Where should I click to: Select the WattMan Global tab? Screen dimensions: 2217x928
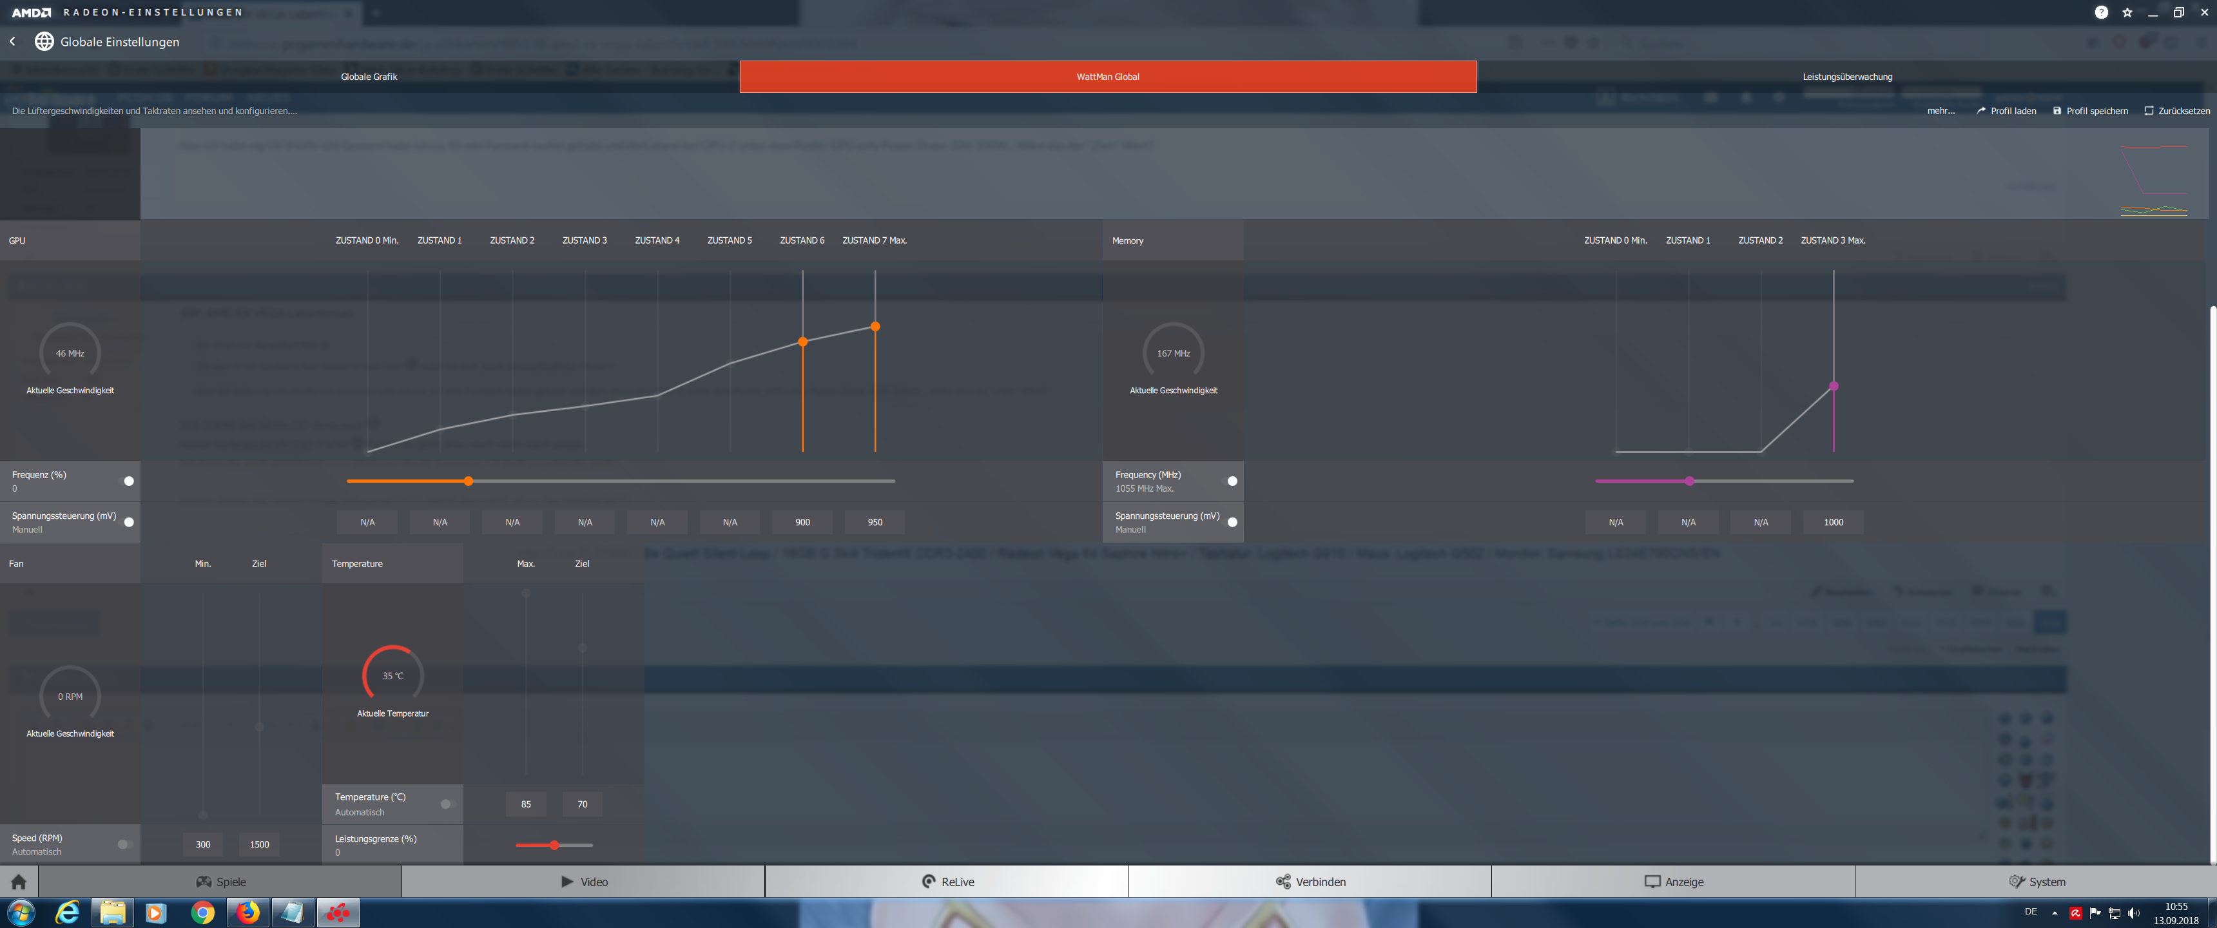pos(1108,77)
